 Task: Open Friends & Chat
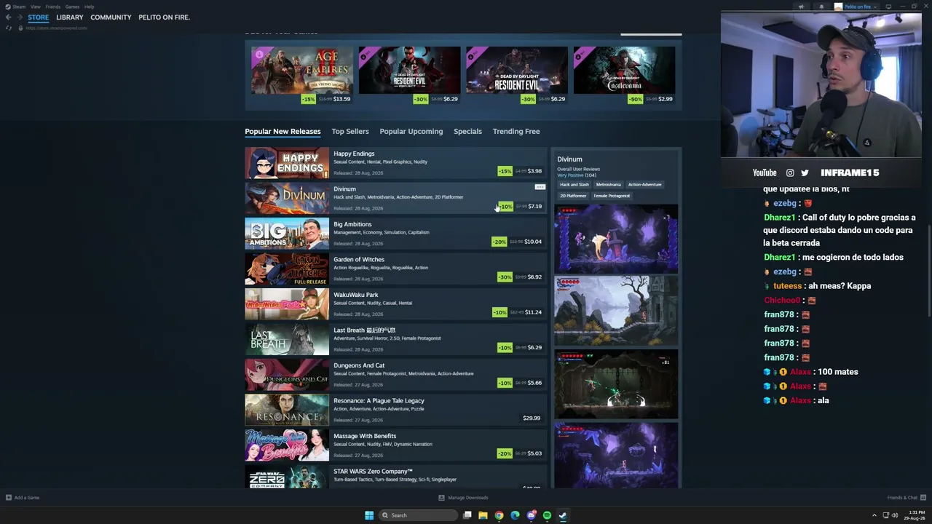click(x=905, y=498)
